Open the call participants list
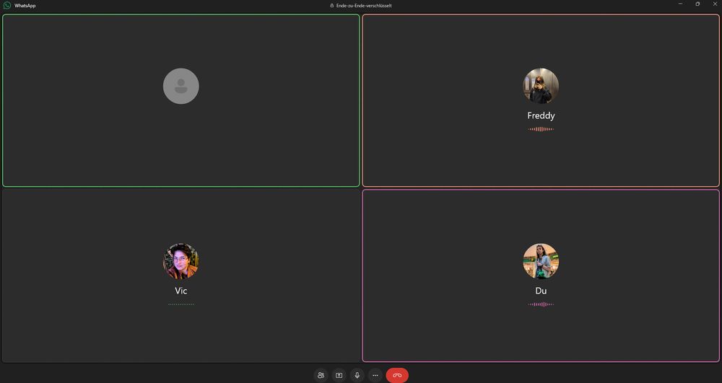Screen dimensions: 722x383 click(321, 375)
